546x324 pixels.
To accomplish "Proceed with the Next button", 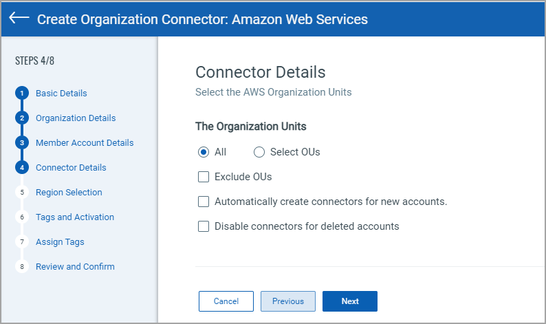I will tap(349, 301).
